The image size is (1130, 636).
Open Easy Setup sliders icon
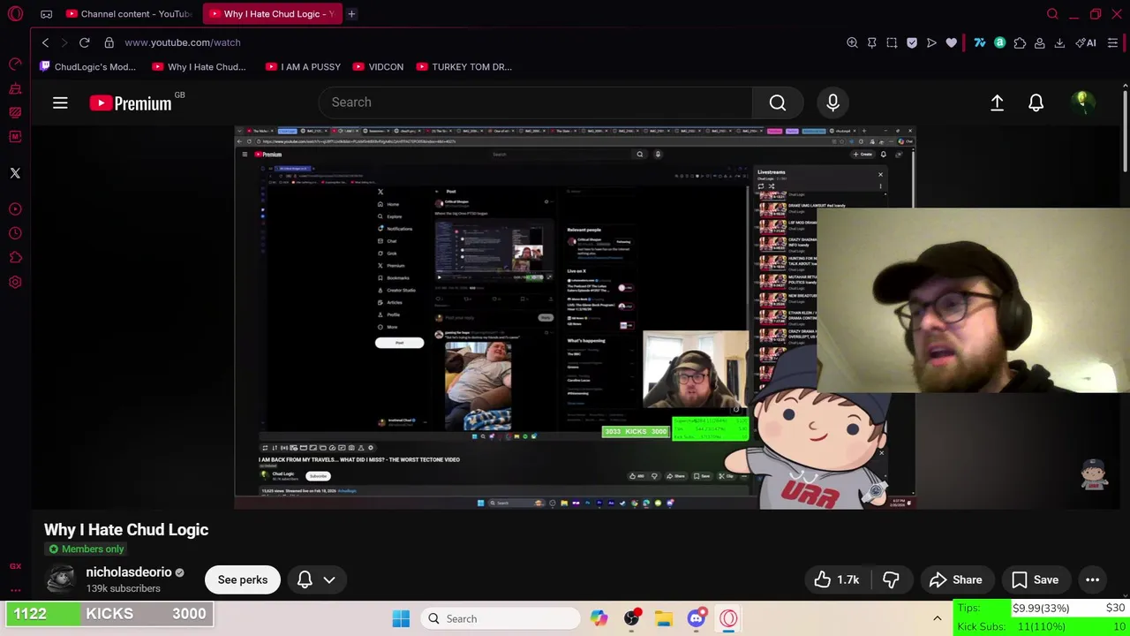click(x=1112, y=42)
